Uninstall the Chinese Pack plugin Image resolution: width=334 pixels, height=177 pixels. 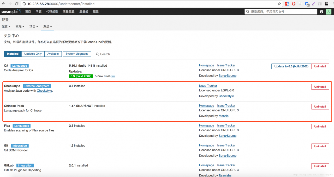pyautogui.click(x=320, y=106)
